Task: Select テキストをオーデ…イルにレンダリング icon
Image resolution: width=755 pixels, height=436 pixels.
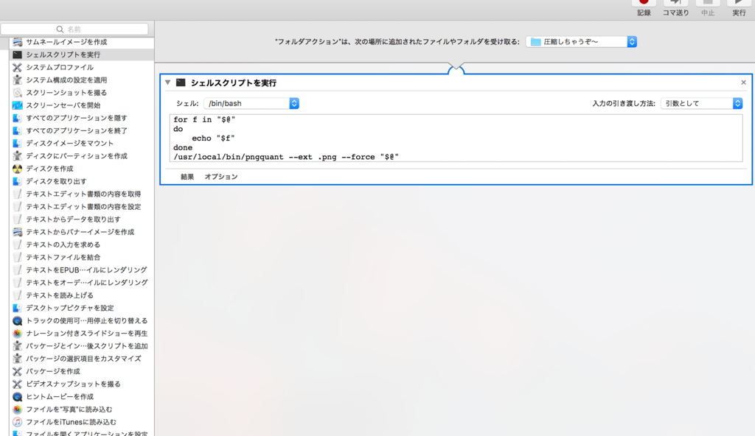Action: point(18,283)
